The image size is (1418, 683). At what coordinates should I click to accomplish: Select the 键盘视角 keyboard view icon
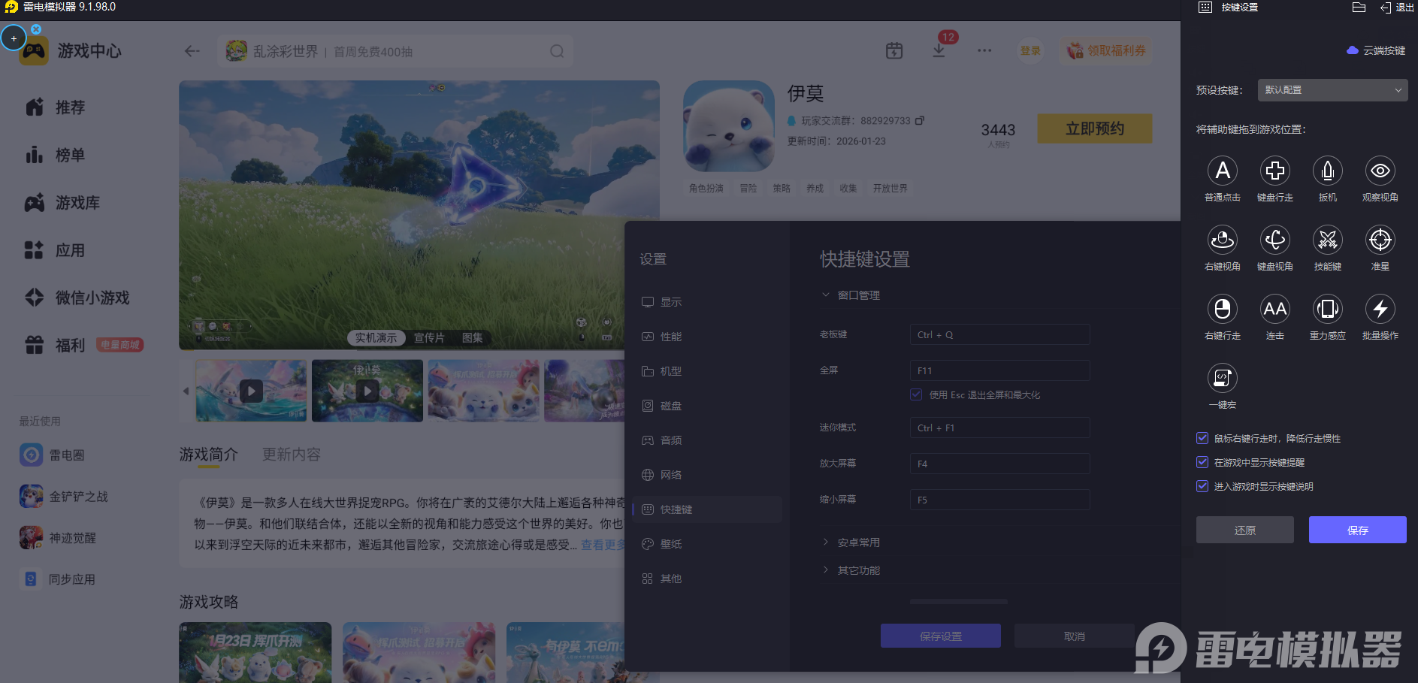click(x=1275, y=240)
